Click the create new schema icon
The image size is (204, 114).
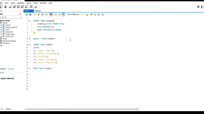click(11, 7)
